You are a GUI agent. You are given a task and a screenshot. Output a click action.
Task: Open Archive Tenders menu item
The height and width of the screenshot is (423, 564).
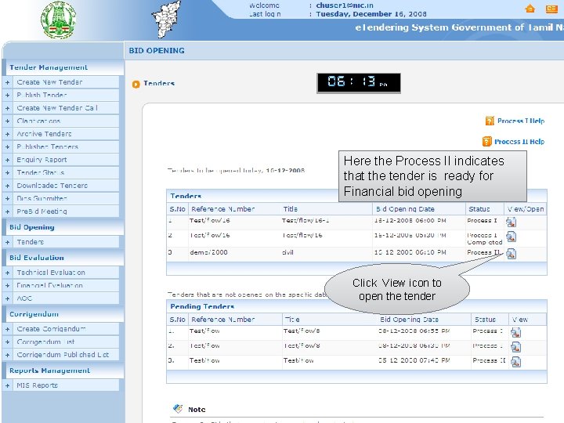(x=44, y=134)
